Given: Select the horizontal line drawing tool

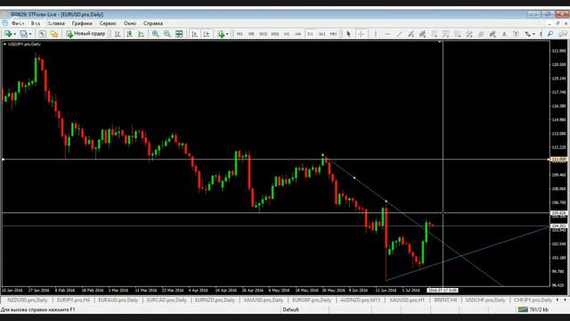Looking at the screenshot, I should tap(387, 34).
